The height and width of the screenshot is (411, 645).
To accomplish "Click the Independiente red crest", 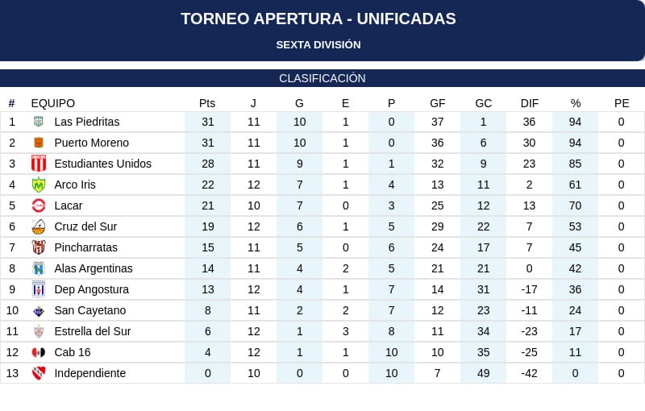I will coord(39,373).
